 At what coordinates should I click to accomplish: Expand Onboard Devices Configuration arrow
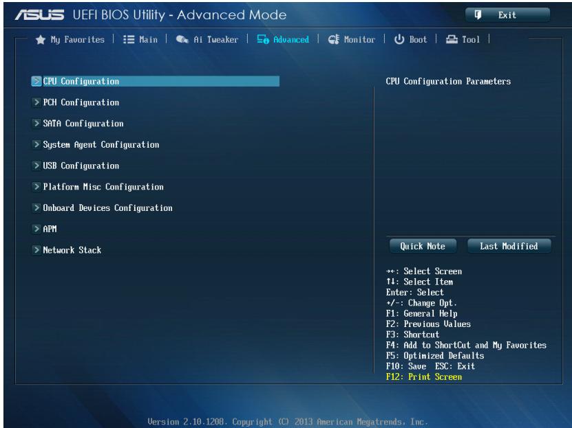coord(36,207)
